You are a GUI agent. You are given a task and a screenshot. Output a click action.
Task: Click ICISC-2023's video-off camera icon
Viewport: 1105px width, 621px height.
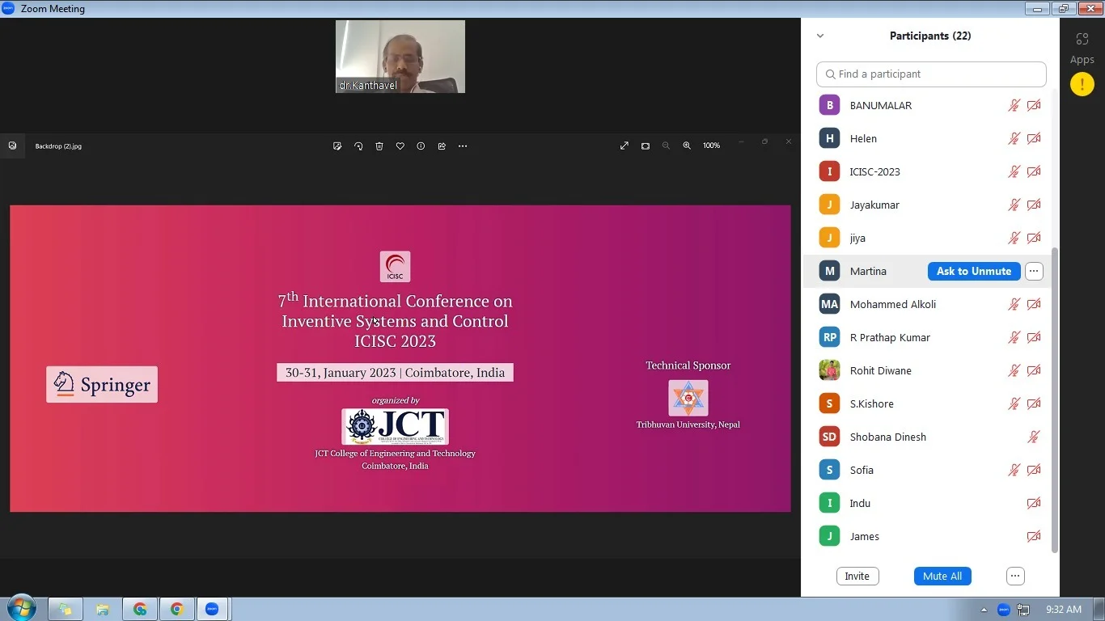[x=1034, y=171]
